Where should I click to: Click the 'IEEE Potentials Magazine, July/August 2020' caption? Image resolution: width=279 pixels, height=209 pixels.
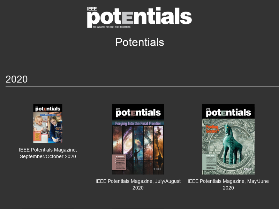(x=138, y=184)
